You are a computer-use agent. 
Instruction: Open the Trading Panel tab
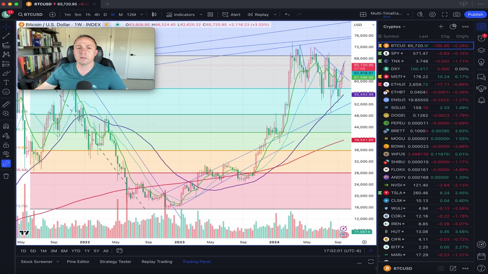pyautogui.click(x=196, y=261)
